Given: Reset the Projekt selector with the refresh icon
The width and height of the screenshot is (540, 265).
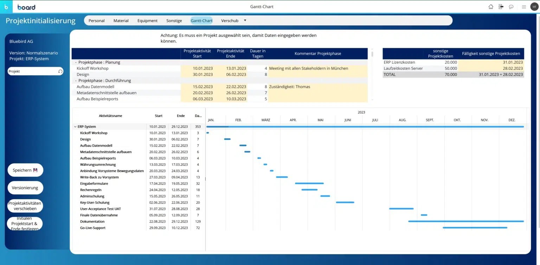Looking at the screenshot, I should (x=60, y=71).
